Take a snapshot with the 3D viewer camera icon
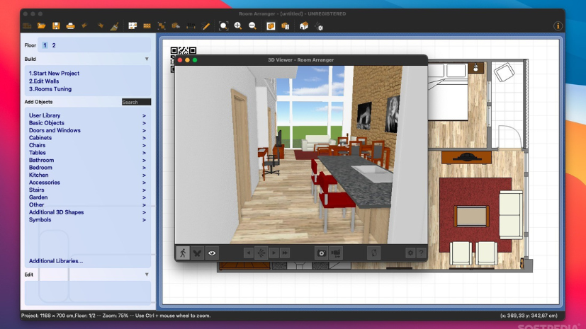The height and width of the screenshot is (329, 586). (321, 253)
